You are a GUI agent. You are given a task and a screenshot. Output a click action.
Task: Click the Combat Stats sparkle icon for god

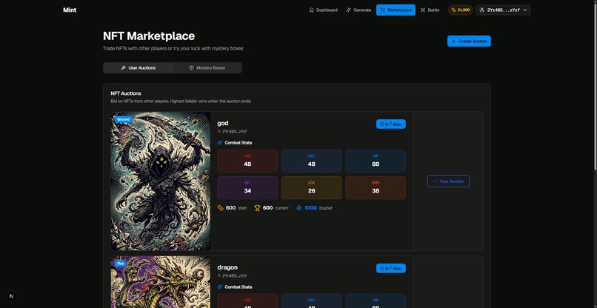[x=220, y=143]
